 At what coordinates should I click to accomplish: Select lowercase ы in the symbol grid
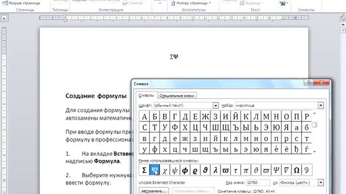coord(225,149)
